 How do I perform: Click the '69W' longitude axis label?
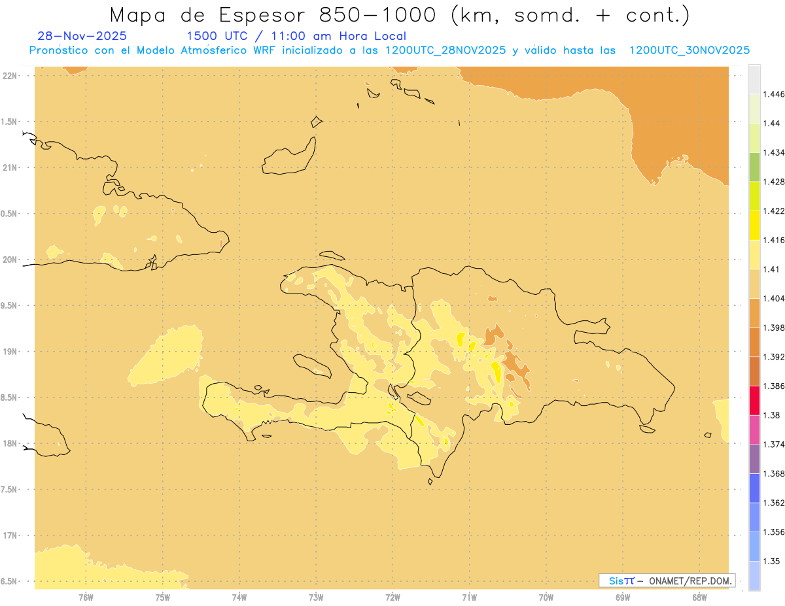(623, 598)
